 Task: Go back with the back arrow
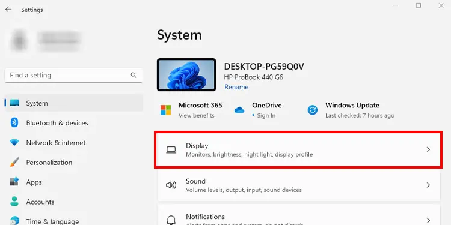point(8,10)
